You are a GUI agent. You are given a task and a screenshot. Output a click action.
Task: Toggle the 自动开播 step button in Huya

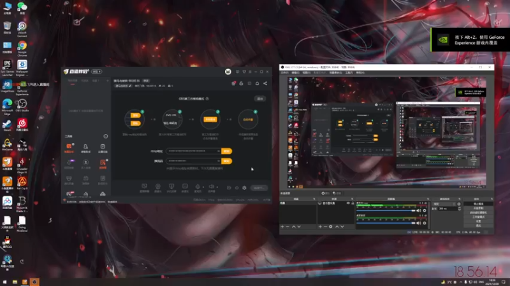click(x=248, y=119)
